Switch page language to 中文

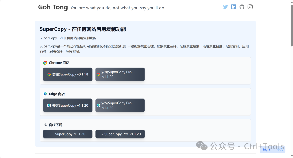(280, 150)
